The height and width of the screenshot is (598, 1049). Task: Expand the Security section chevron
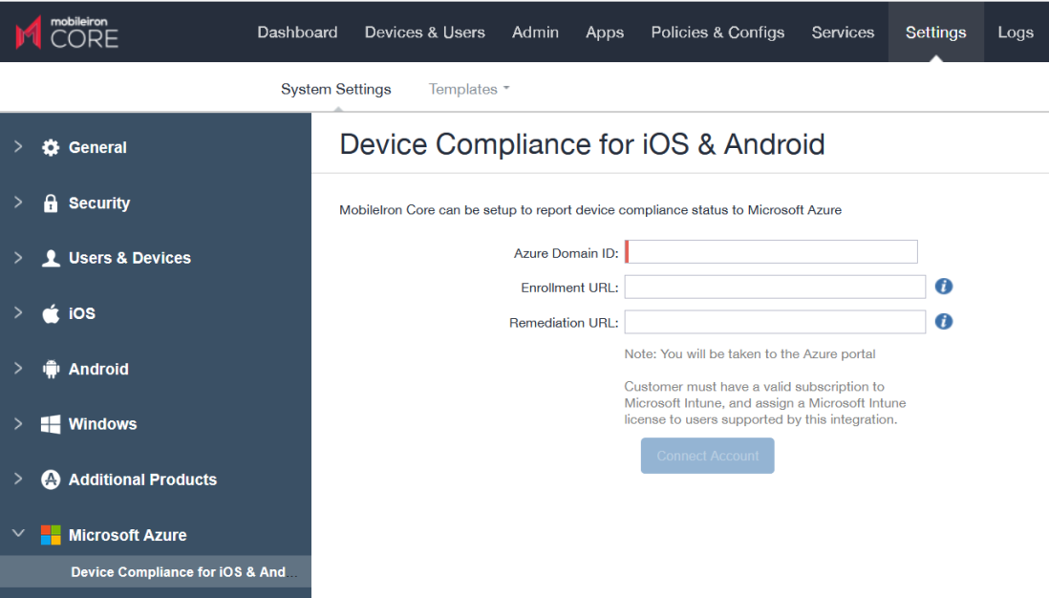(18, 202)
